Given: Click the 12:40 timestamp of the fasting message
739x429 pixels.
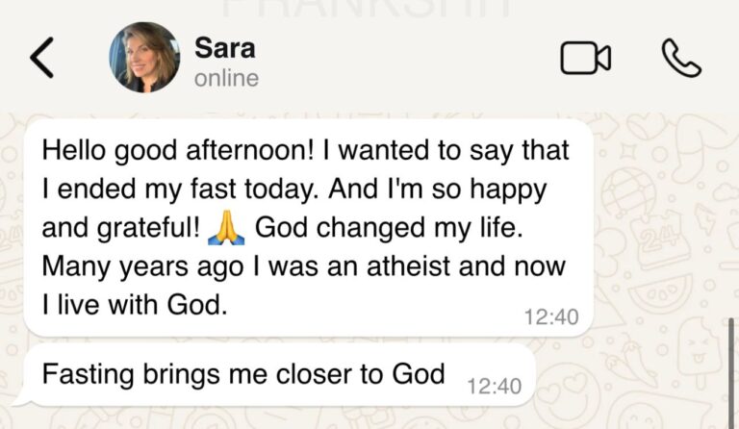Looking at the screenshot, I should (x=494, y=386).
